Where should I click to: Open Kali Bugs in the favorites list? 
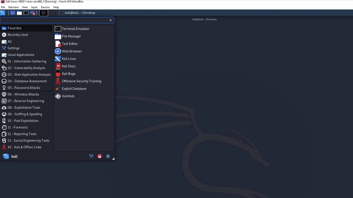[68, 74]
